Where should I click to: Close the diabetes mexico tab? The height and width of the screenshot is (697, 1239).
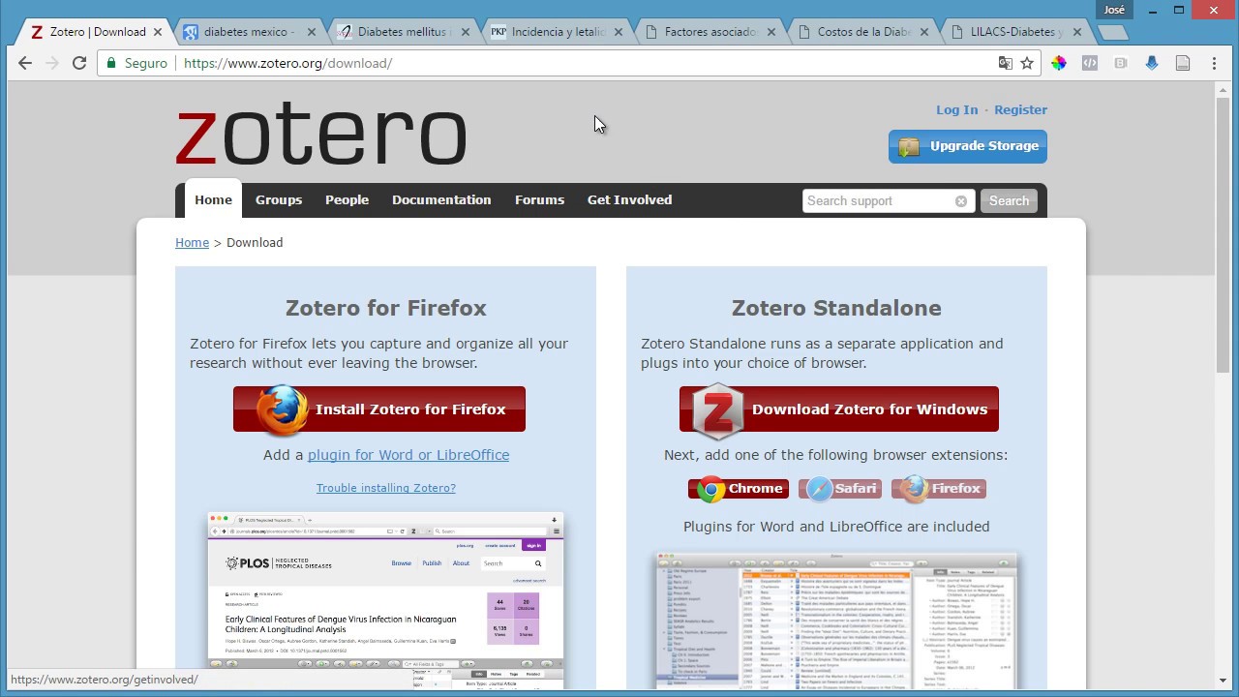[x=312, y=32]
